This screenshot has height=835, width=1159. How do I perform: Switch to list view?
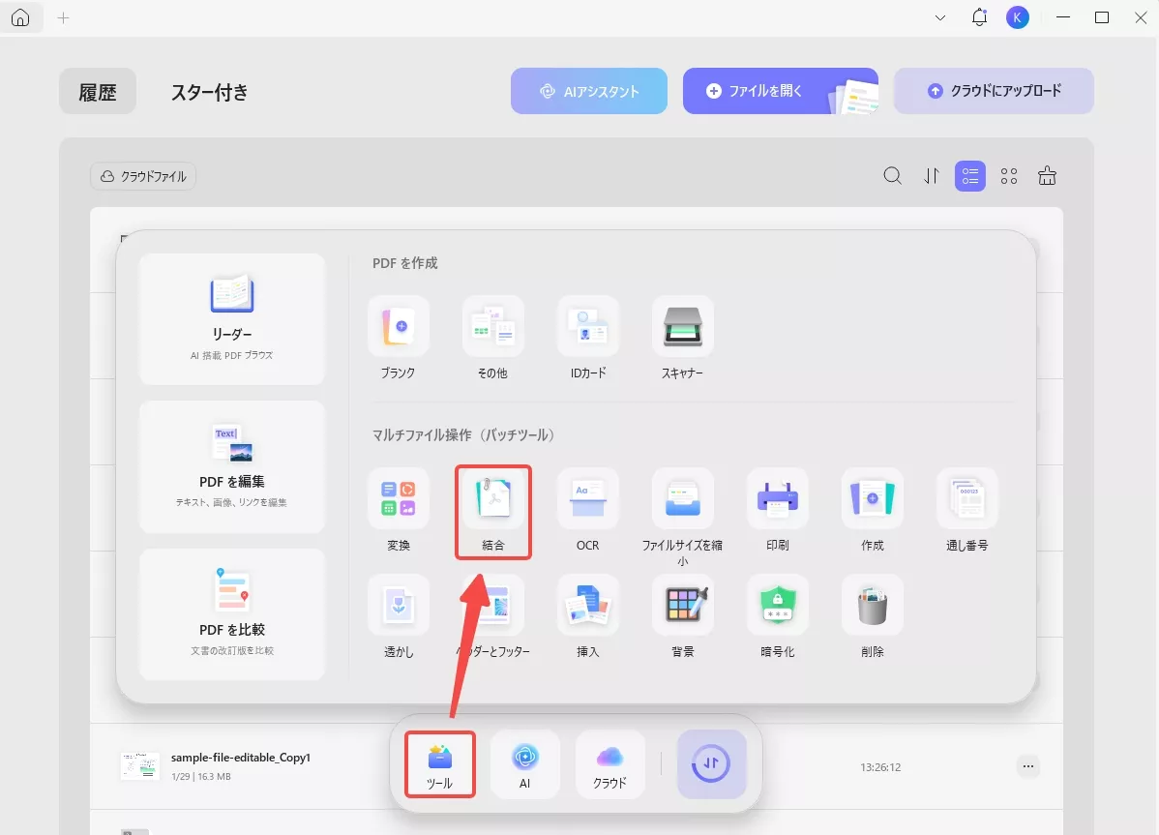pos(970,176)
